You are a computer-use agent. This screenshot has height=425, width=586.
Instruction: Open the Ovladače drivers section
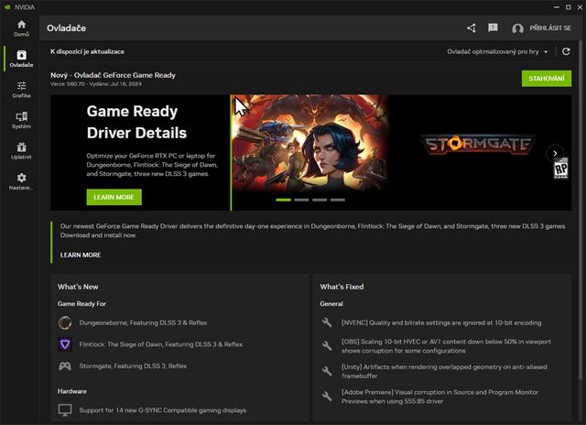[x=21, y=59]
